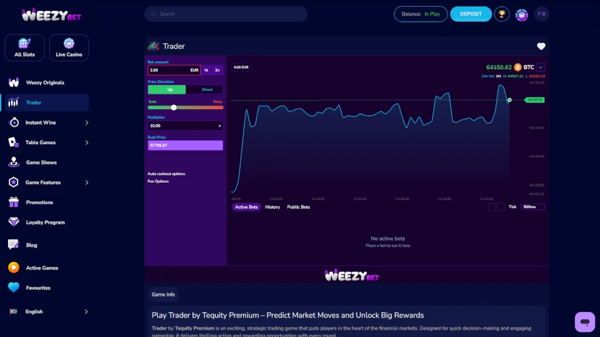Open the 500ms tick interval dropdown
The image size is (600, 337).
coord(533,207)
